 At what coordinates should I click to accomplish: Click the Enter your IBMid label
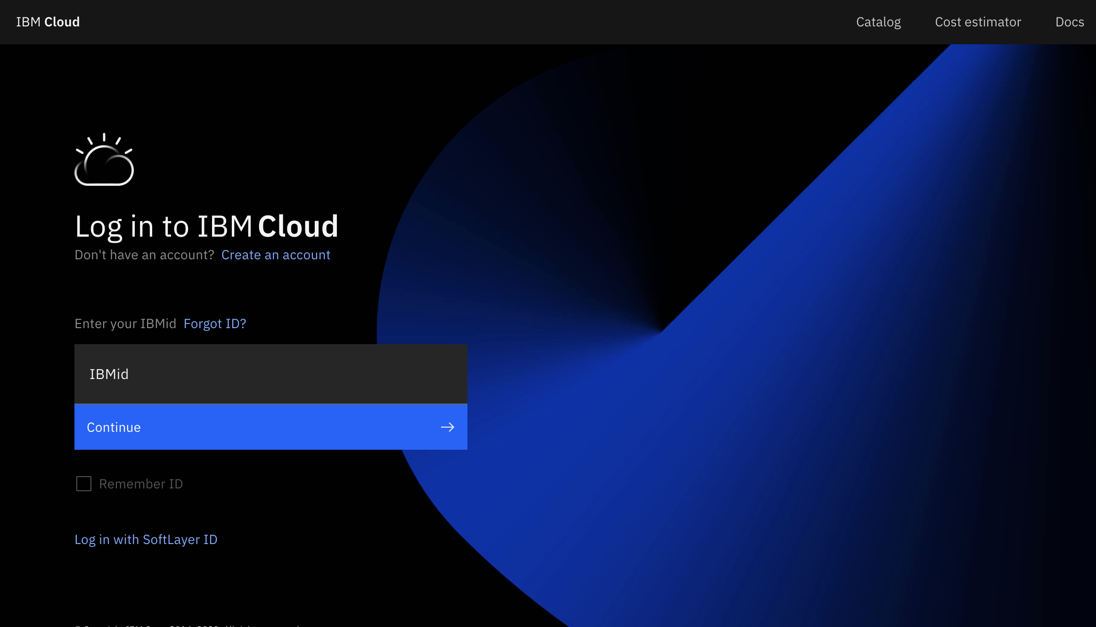coord(125,324)
